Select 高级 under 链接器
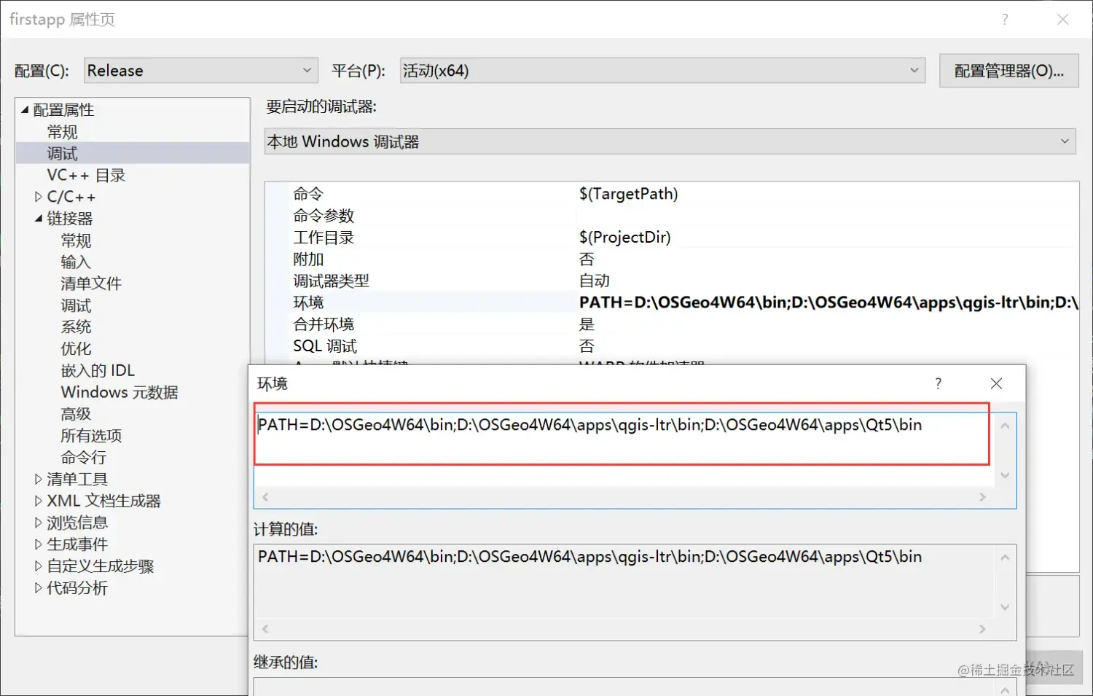The width and height of the screenshot is (1093, 696). tap(76, 414)
